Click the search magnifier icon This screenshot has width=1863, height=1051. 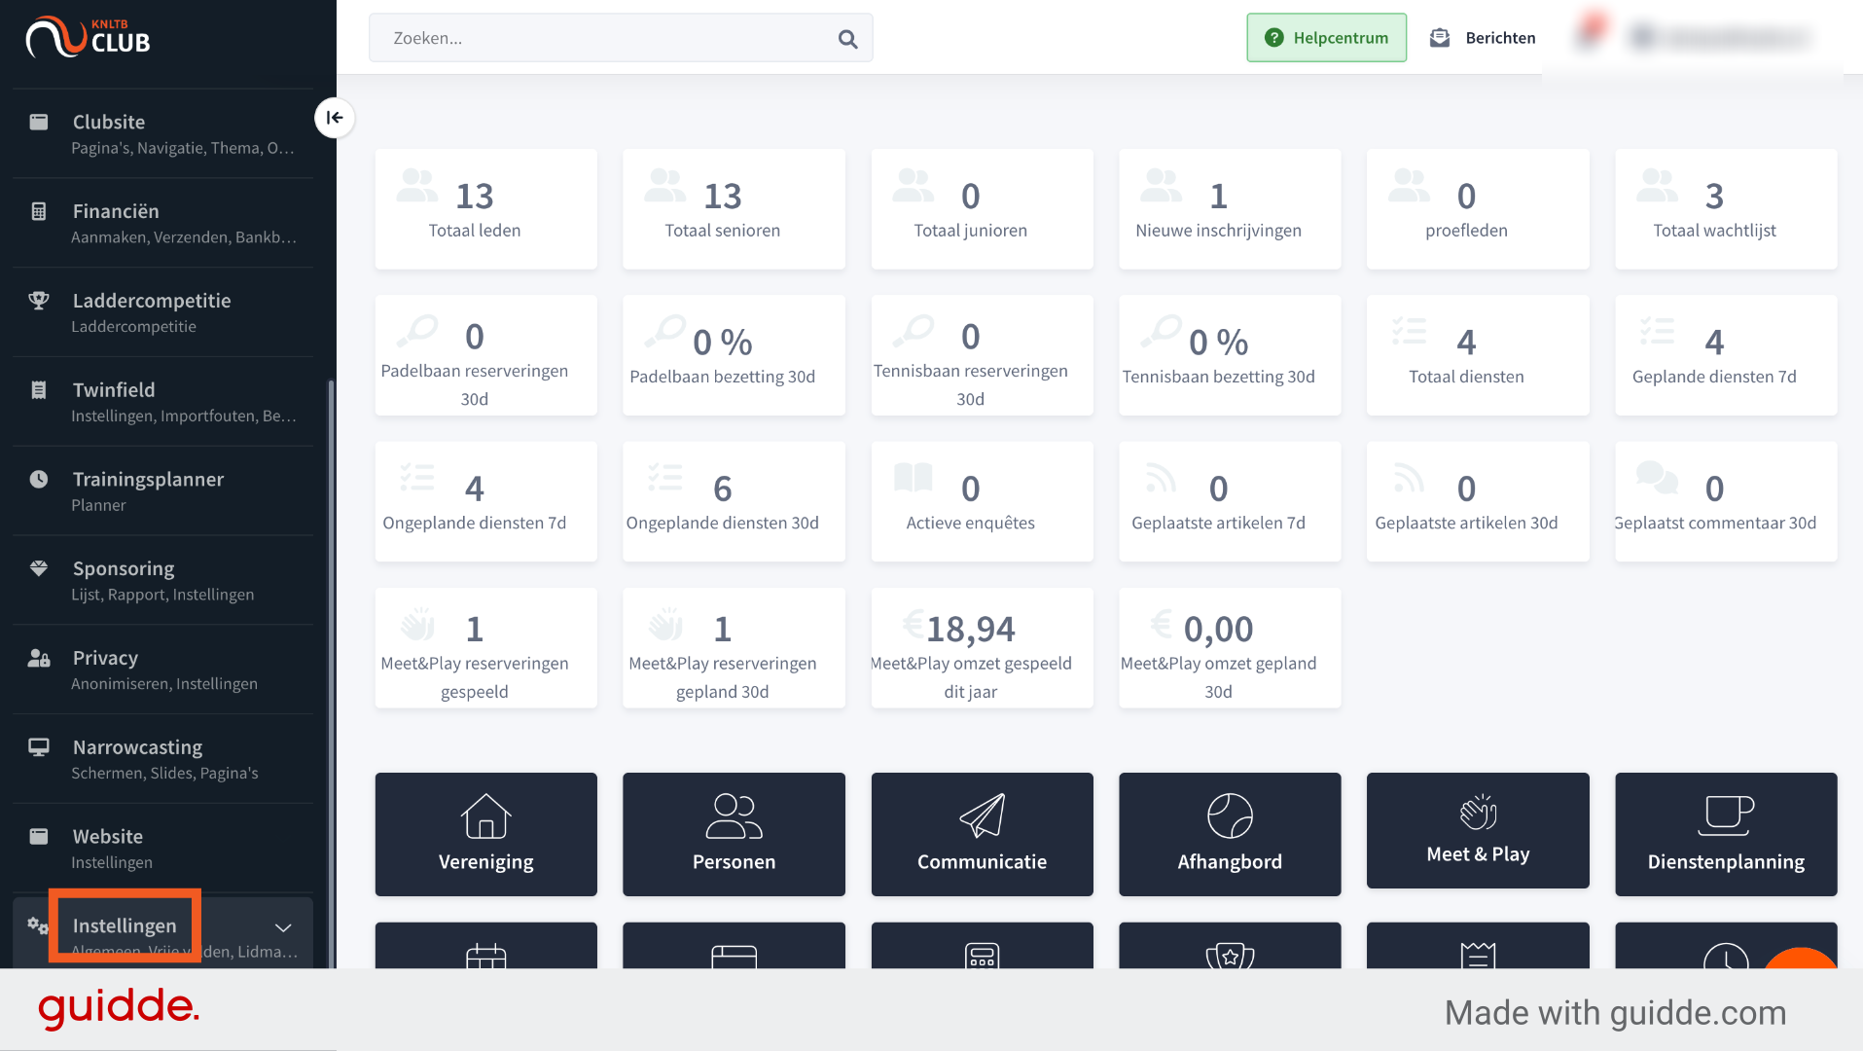847,39
